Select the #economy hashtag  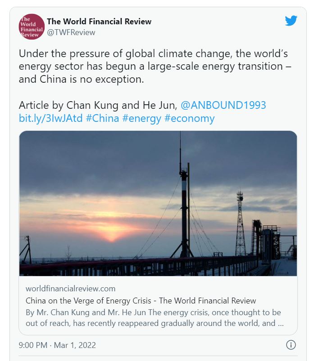(189, 118)
